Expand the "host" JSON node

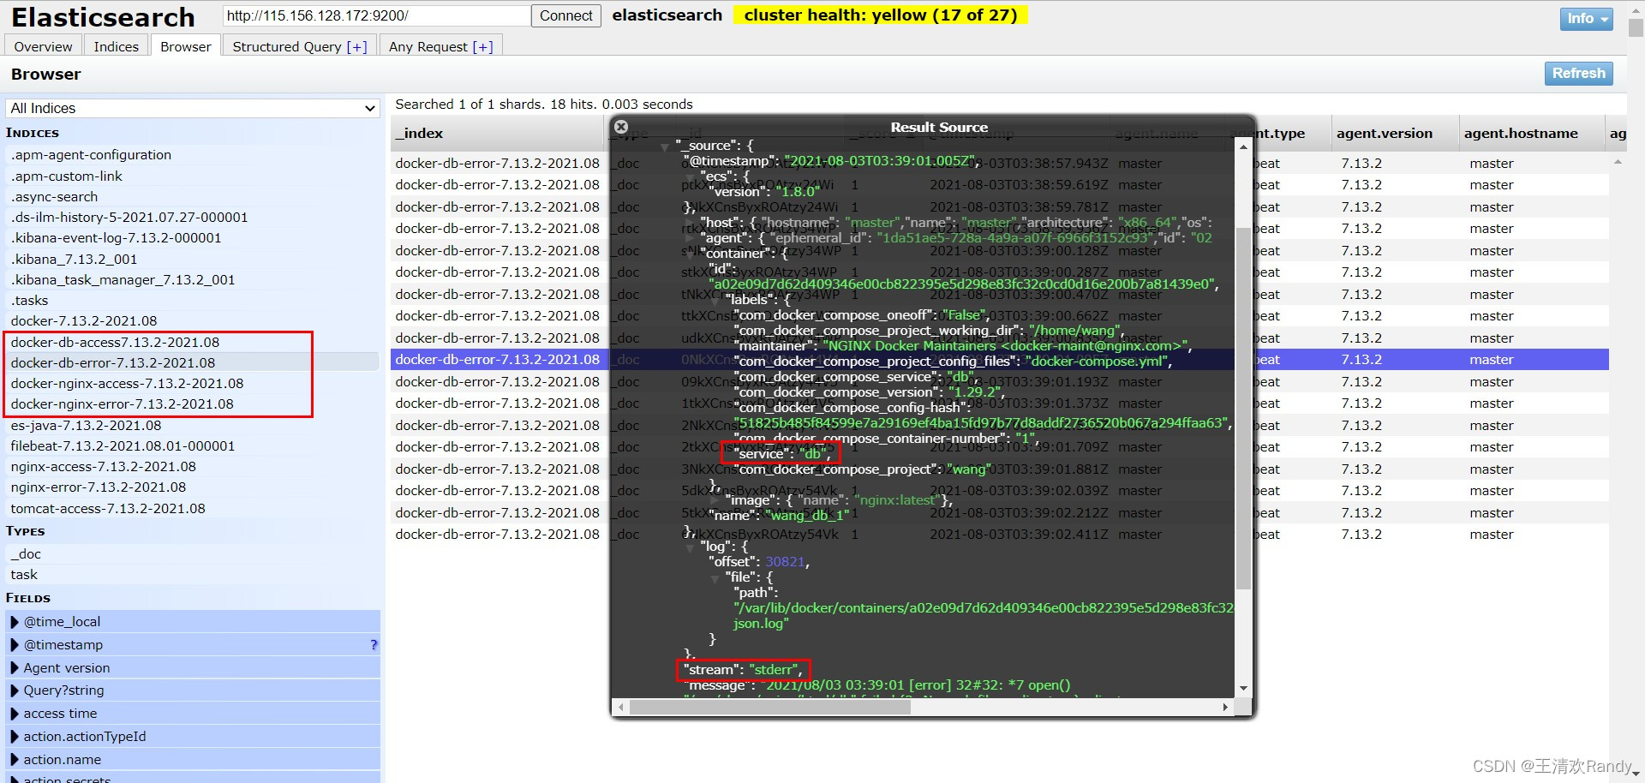point(691,224)
